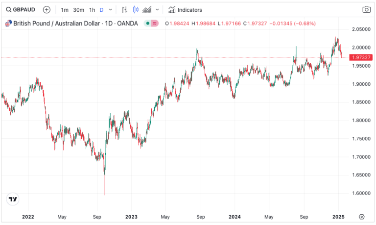The image size is (376, 225).
Task: Click the open value 1.98424
Action: [x=179, y=24]
